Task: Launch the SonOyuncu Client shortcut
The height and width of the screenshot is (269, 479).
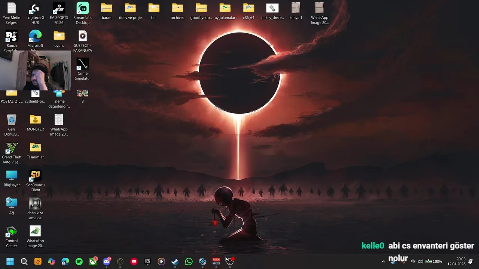Action: point(35,181)
